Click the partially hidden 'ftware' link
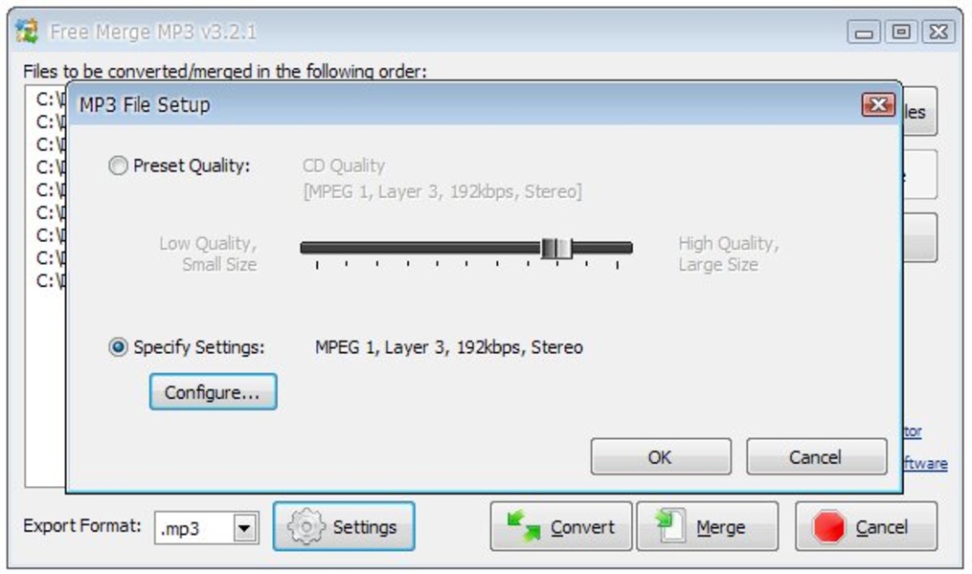Image resolution: width=972 pixels, height=574 pixels. coord(925,464)
